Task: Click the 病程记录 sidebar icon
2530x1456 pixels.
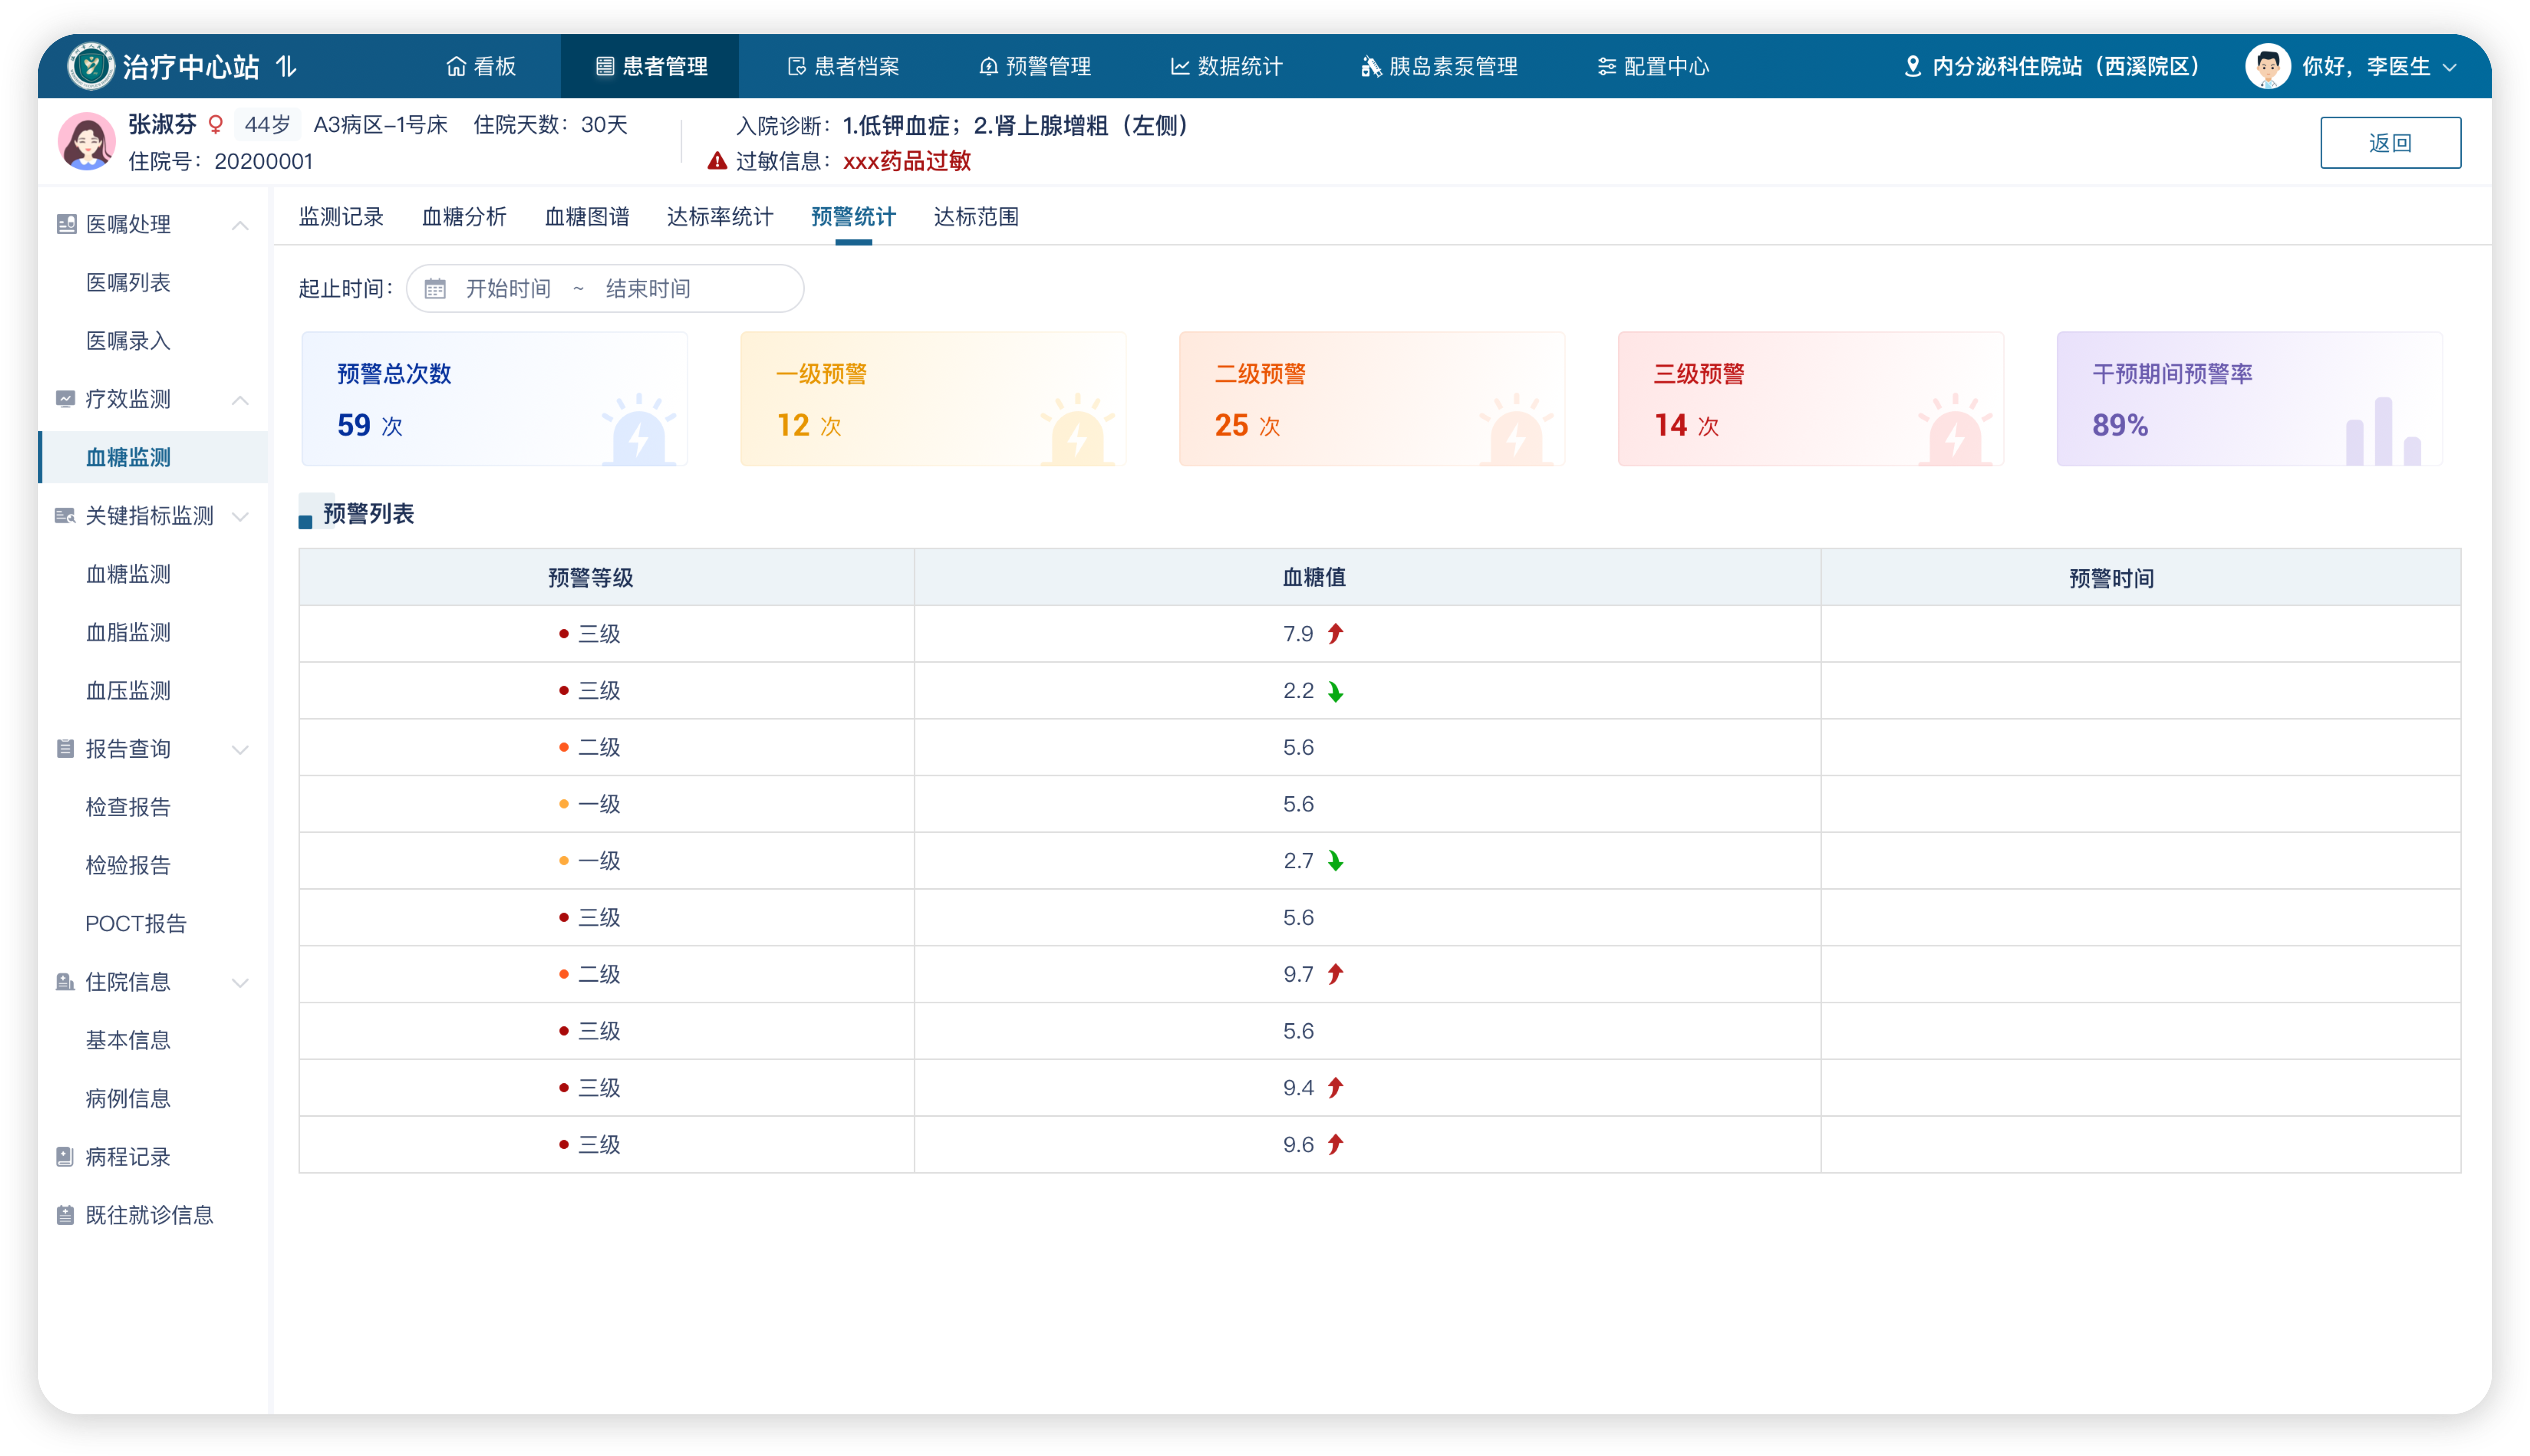Action: [66, 1157]
